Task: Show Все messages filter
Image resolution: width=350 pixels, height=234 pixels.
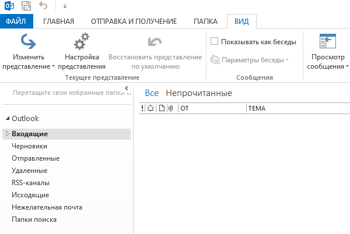Action: pos(152,93)
